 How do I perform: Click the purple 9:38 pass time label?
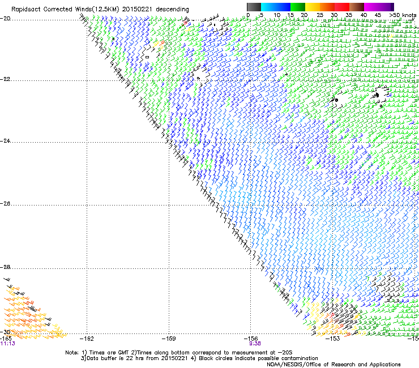pos(255,344)
